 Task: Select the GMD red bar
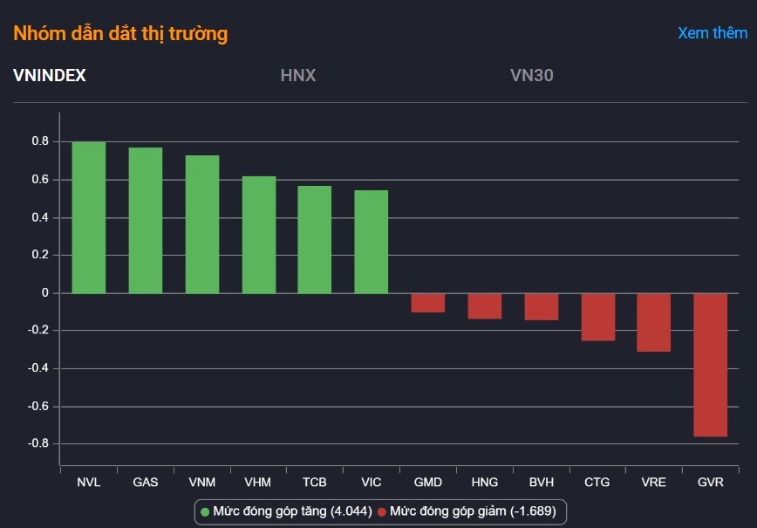tap(428, 303)
